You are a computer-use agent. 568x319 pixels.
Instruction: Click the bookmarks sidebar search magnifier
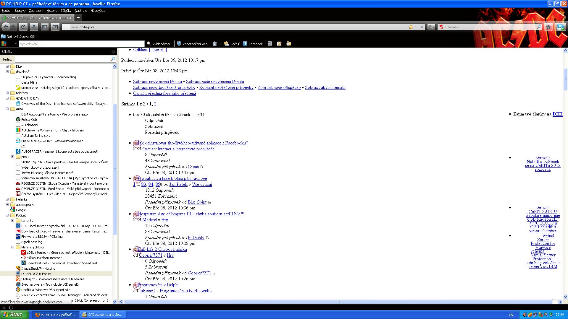click(113, 59)
